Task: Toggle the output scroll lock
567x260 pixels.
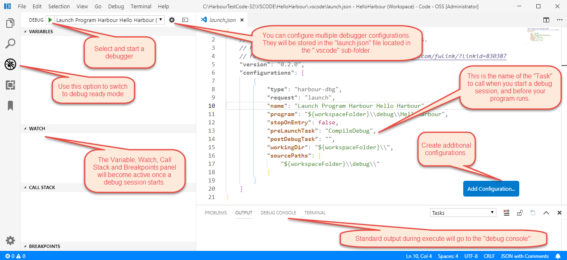Action: [x=520, y=213]
